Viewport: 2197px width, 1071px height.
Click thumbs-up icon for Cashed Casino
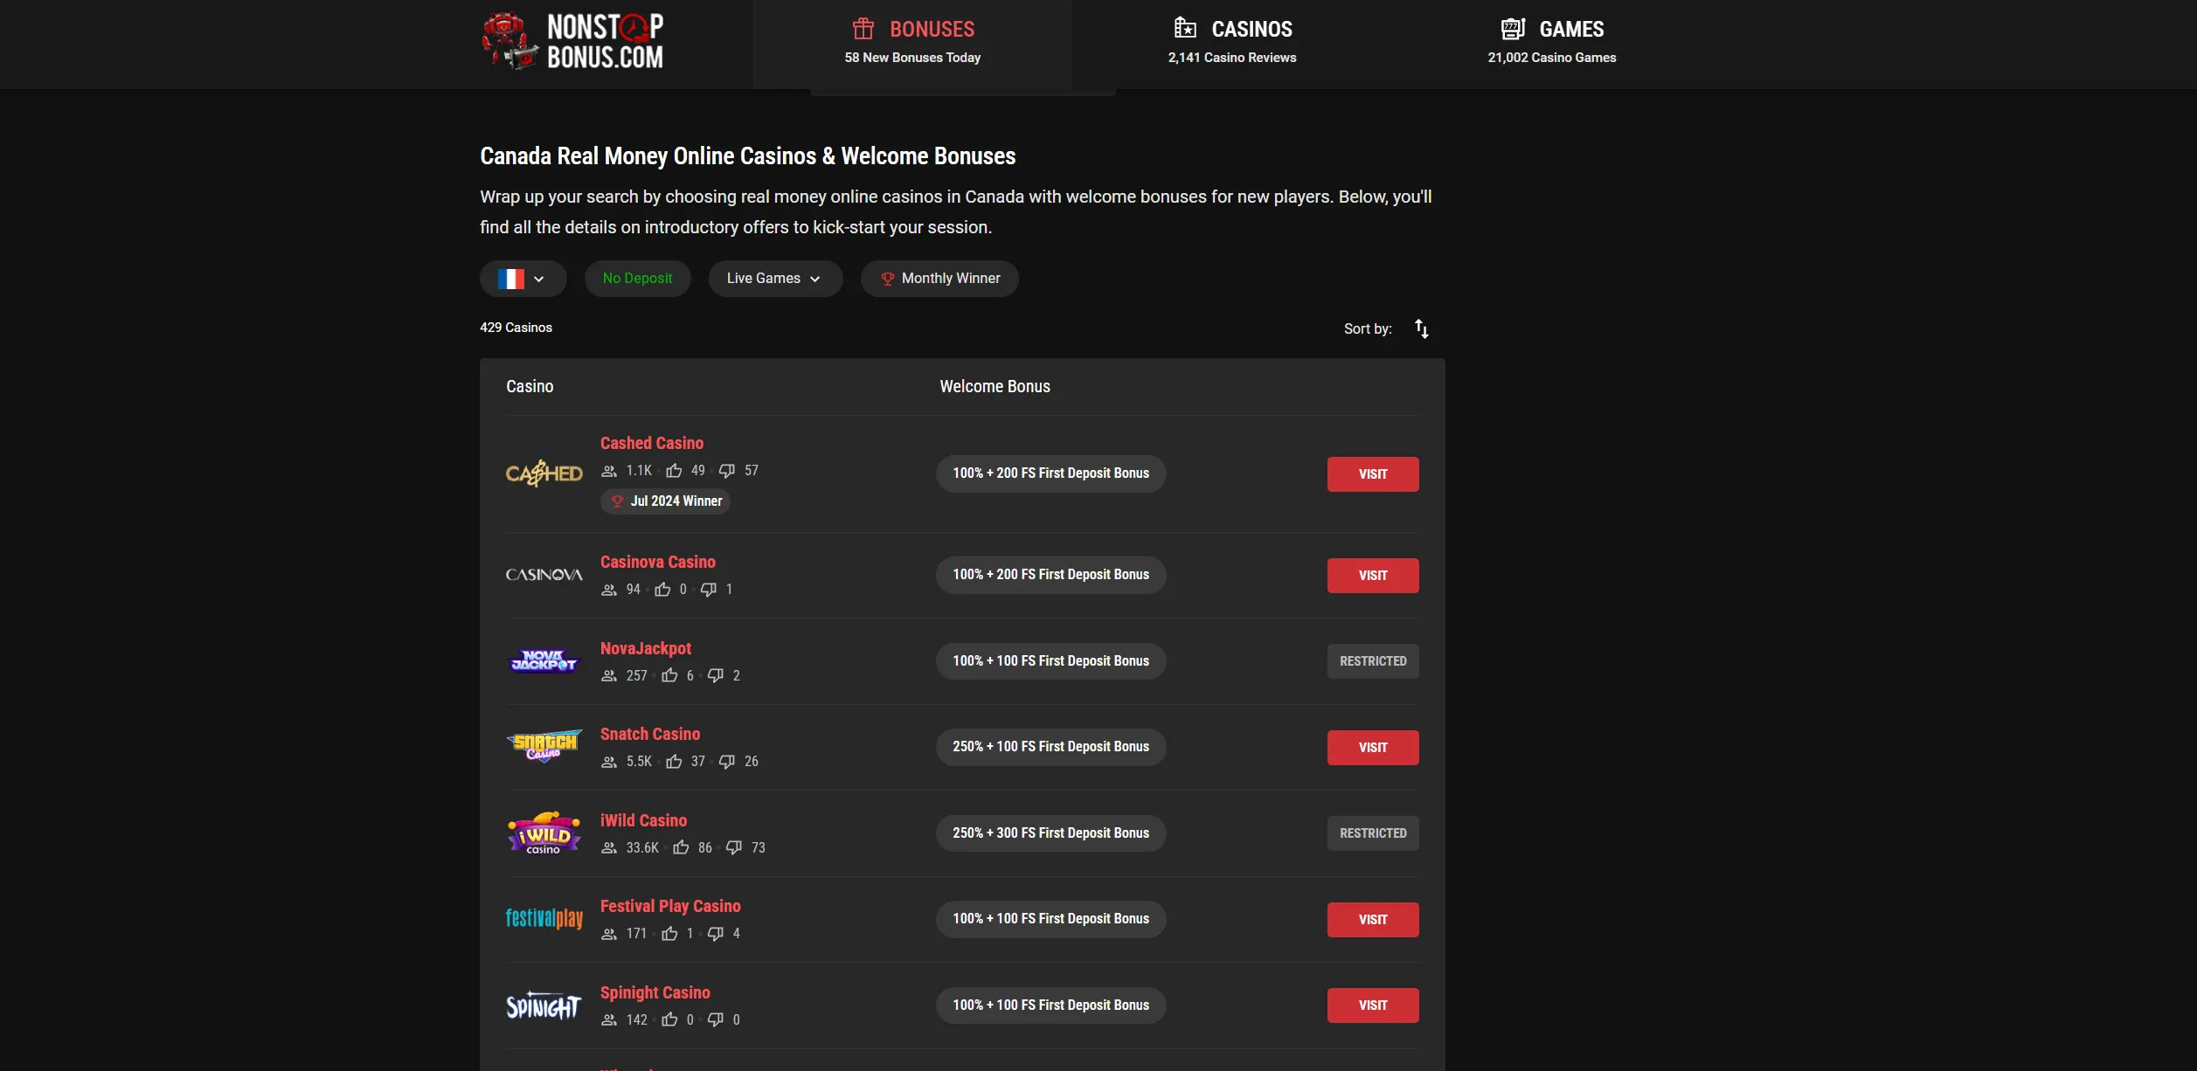coord(674,471)
